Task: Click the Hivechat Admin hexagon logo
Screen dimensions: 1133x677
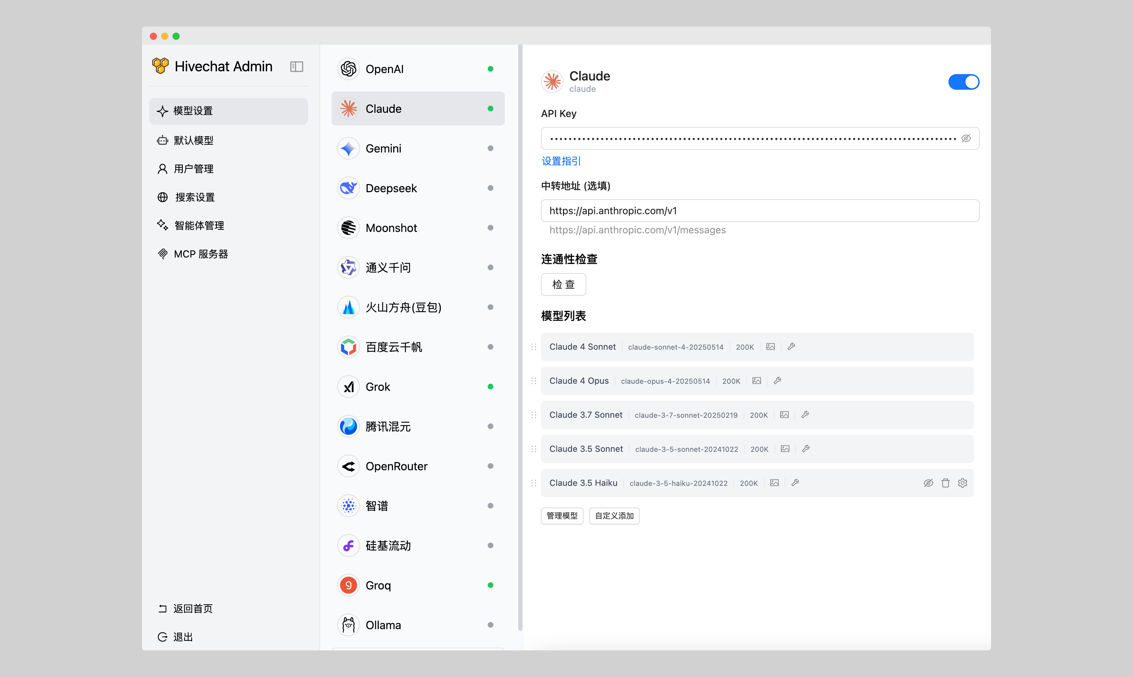Action: pyautogui.click(x=160, y=66)
